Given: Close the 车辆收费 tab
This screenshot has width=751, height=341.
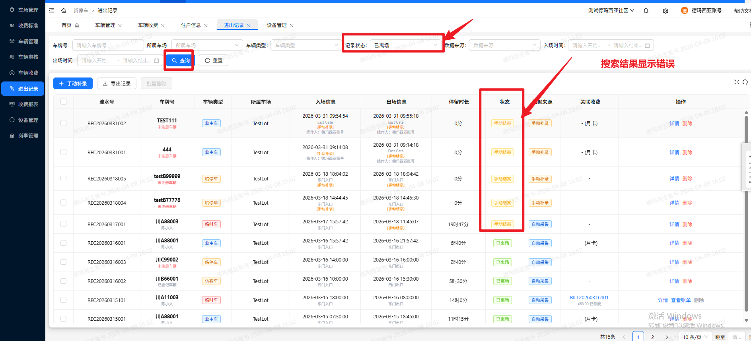Looking at the screenshot, I should [x=163, y=25].
